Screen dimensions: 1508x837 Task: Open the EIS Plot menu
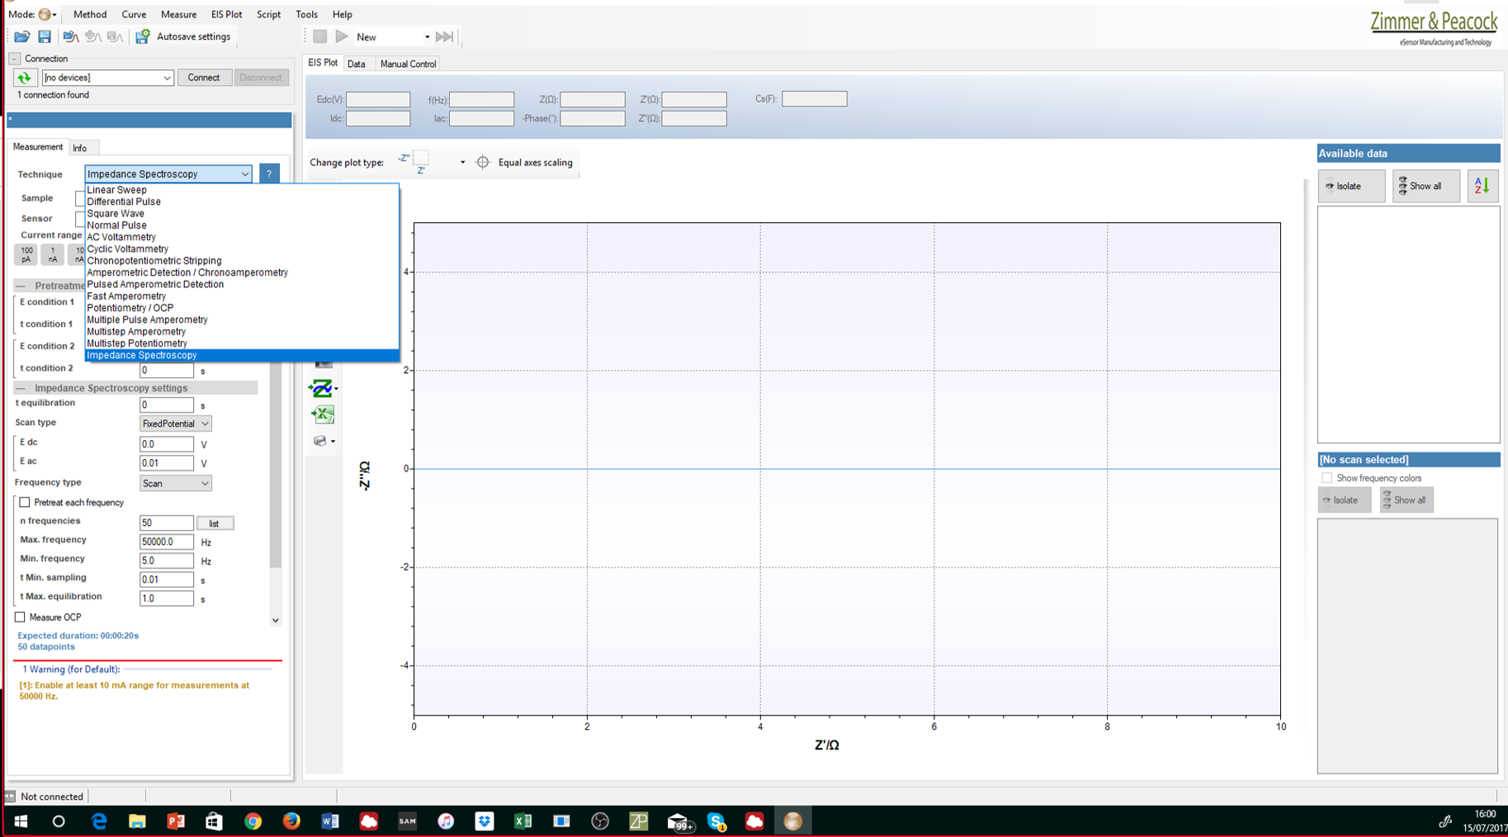[226, 14]
